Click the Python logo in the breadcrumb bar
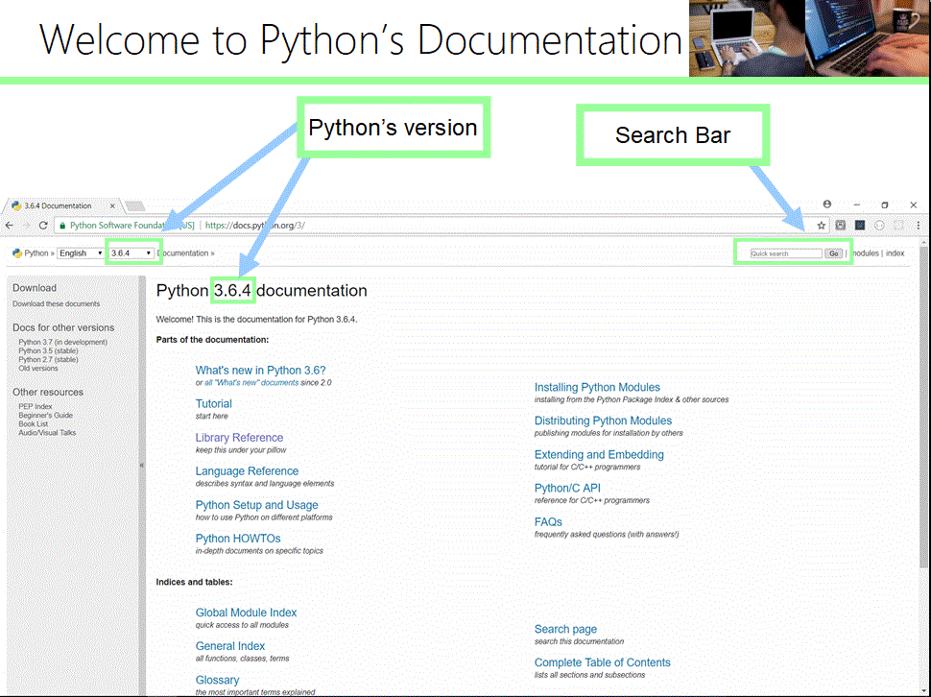 (17, 253)
